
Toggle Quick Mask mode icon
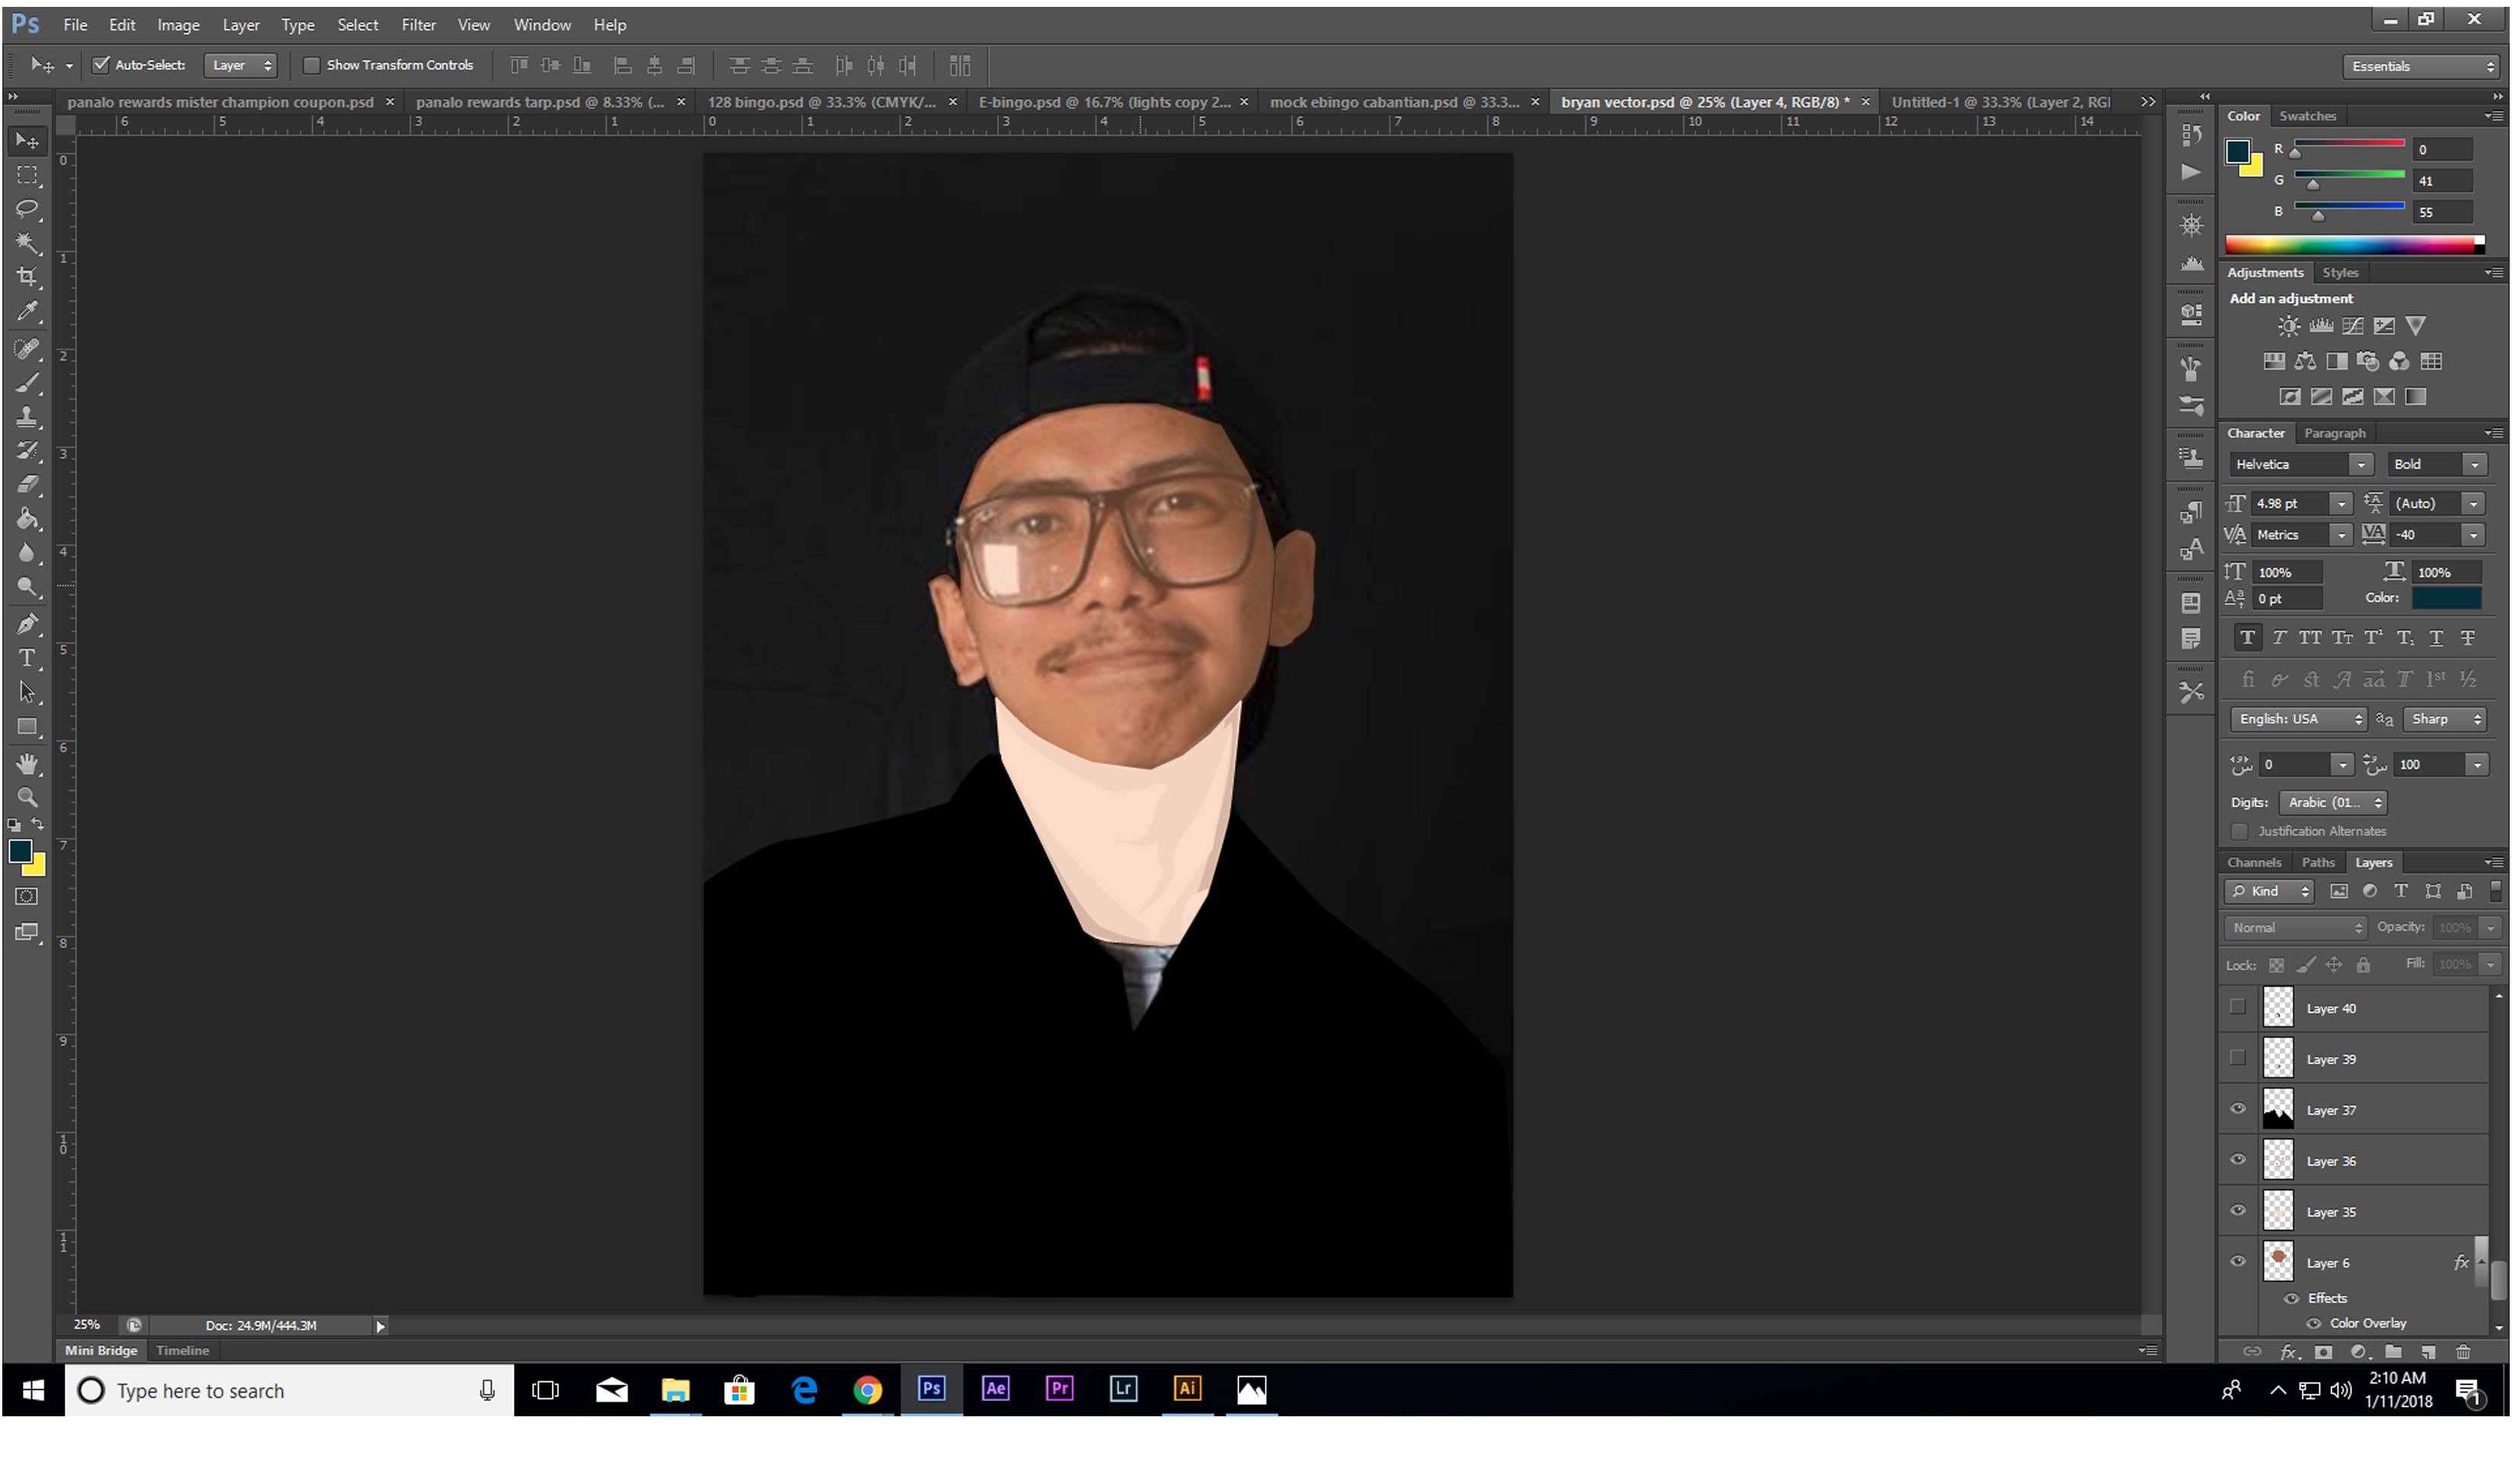click(x=27, y=897)
